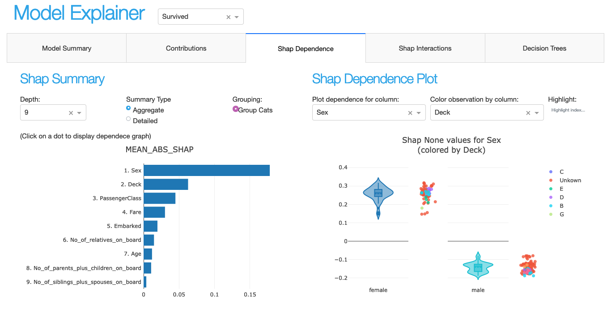Screen dimensions: 611x322
Task: Click the Deck bar in the MEAN_ABS_SHAP chart
Action: click(165, 184)
